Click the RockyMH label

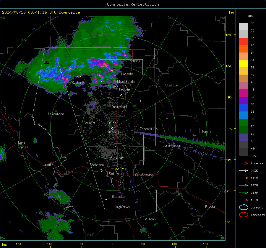coord(78,83)
